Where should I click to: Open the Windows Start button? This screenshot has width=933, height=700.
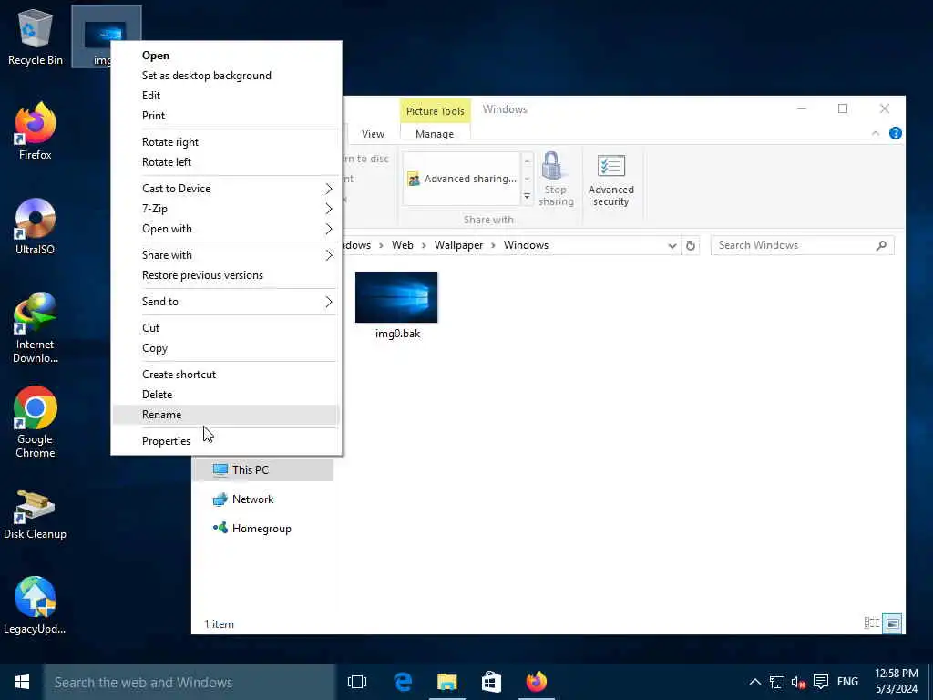(x=22, y=682)
